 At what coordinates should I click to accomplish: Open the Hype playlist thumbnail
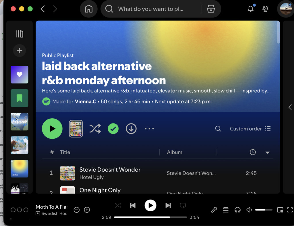tap(20, 122)
